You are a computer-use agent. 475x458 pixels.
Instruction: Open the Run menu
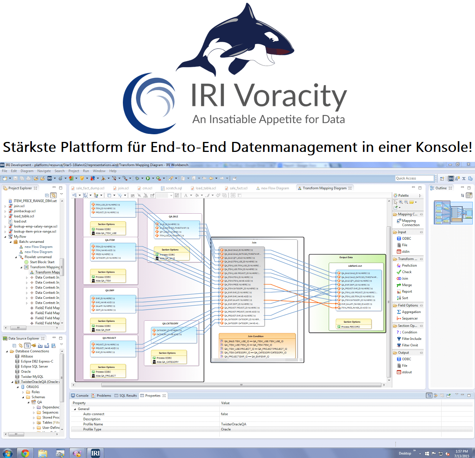point(86,171)
